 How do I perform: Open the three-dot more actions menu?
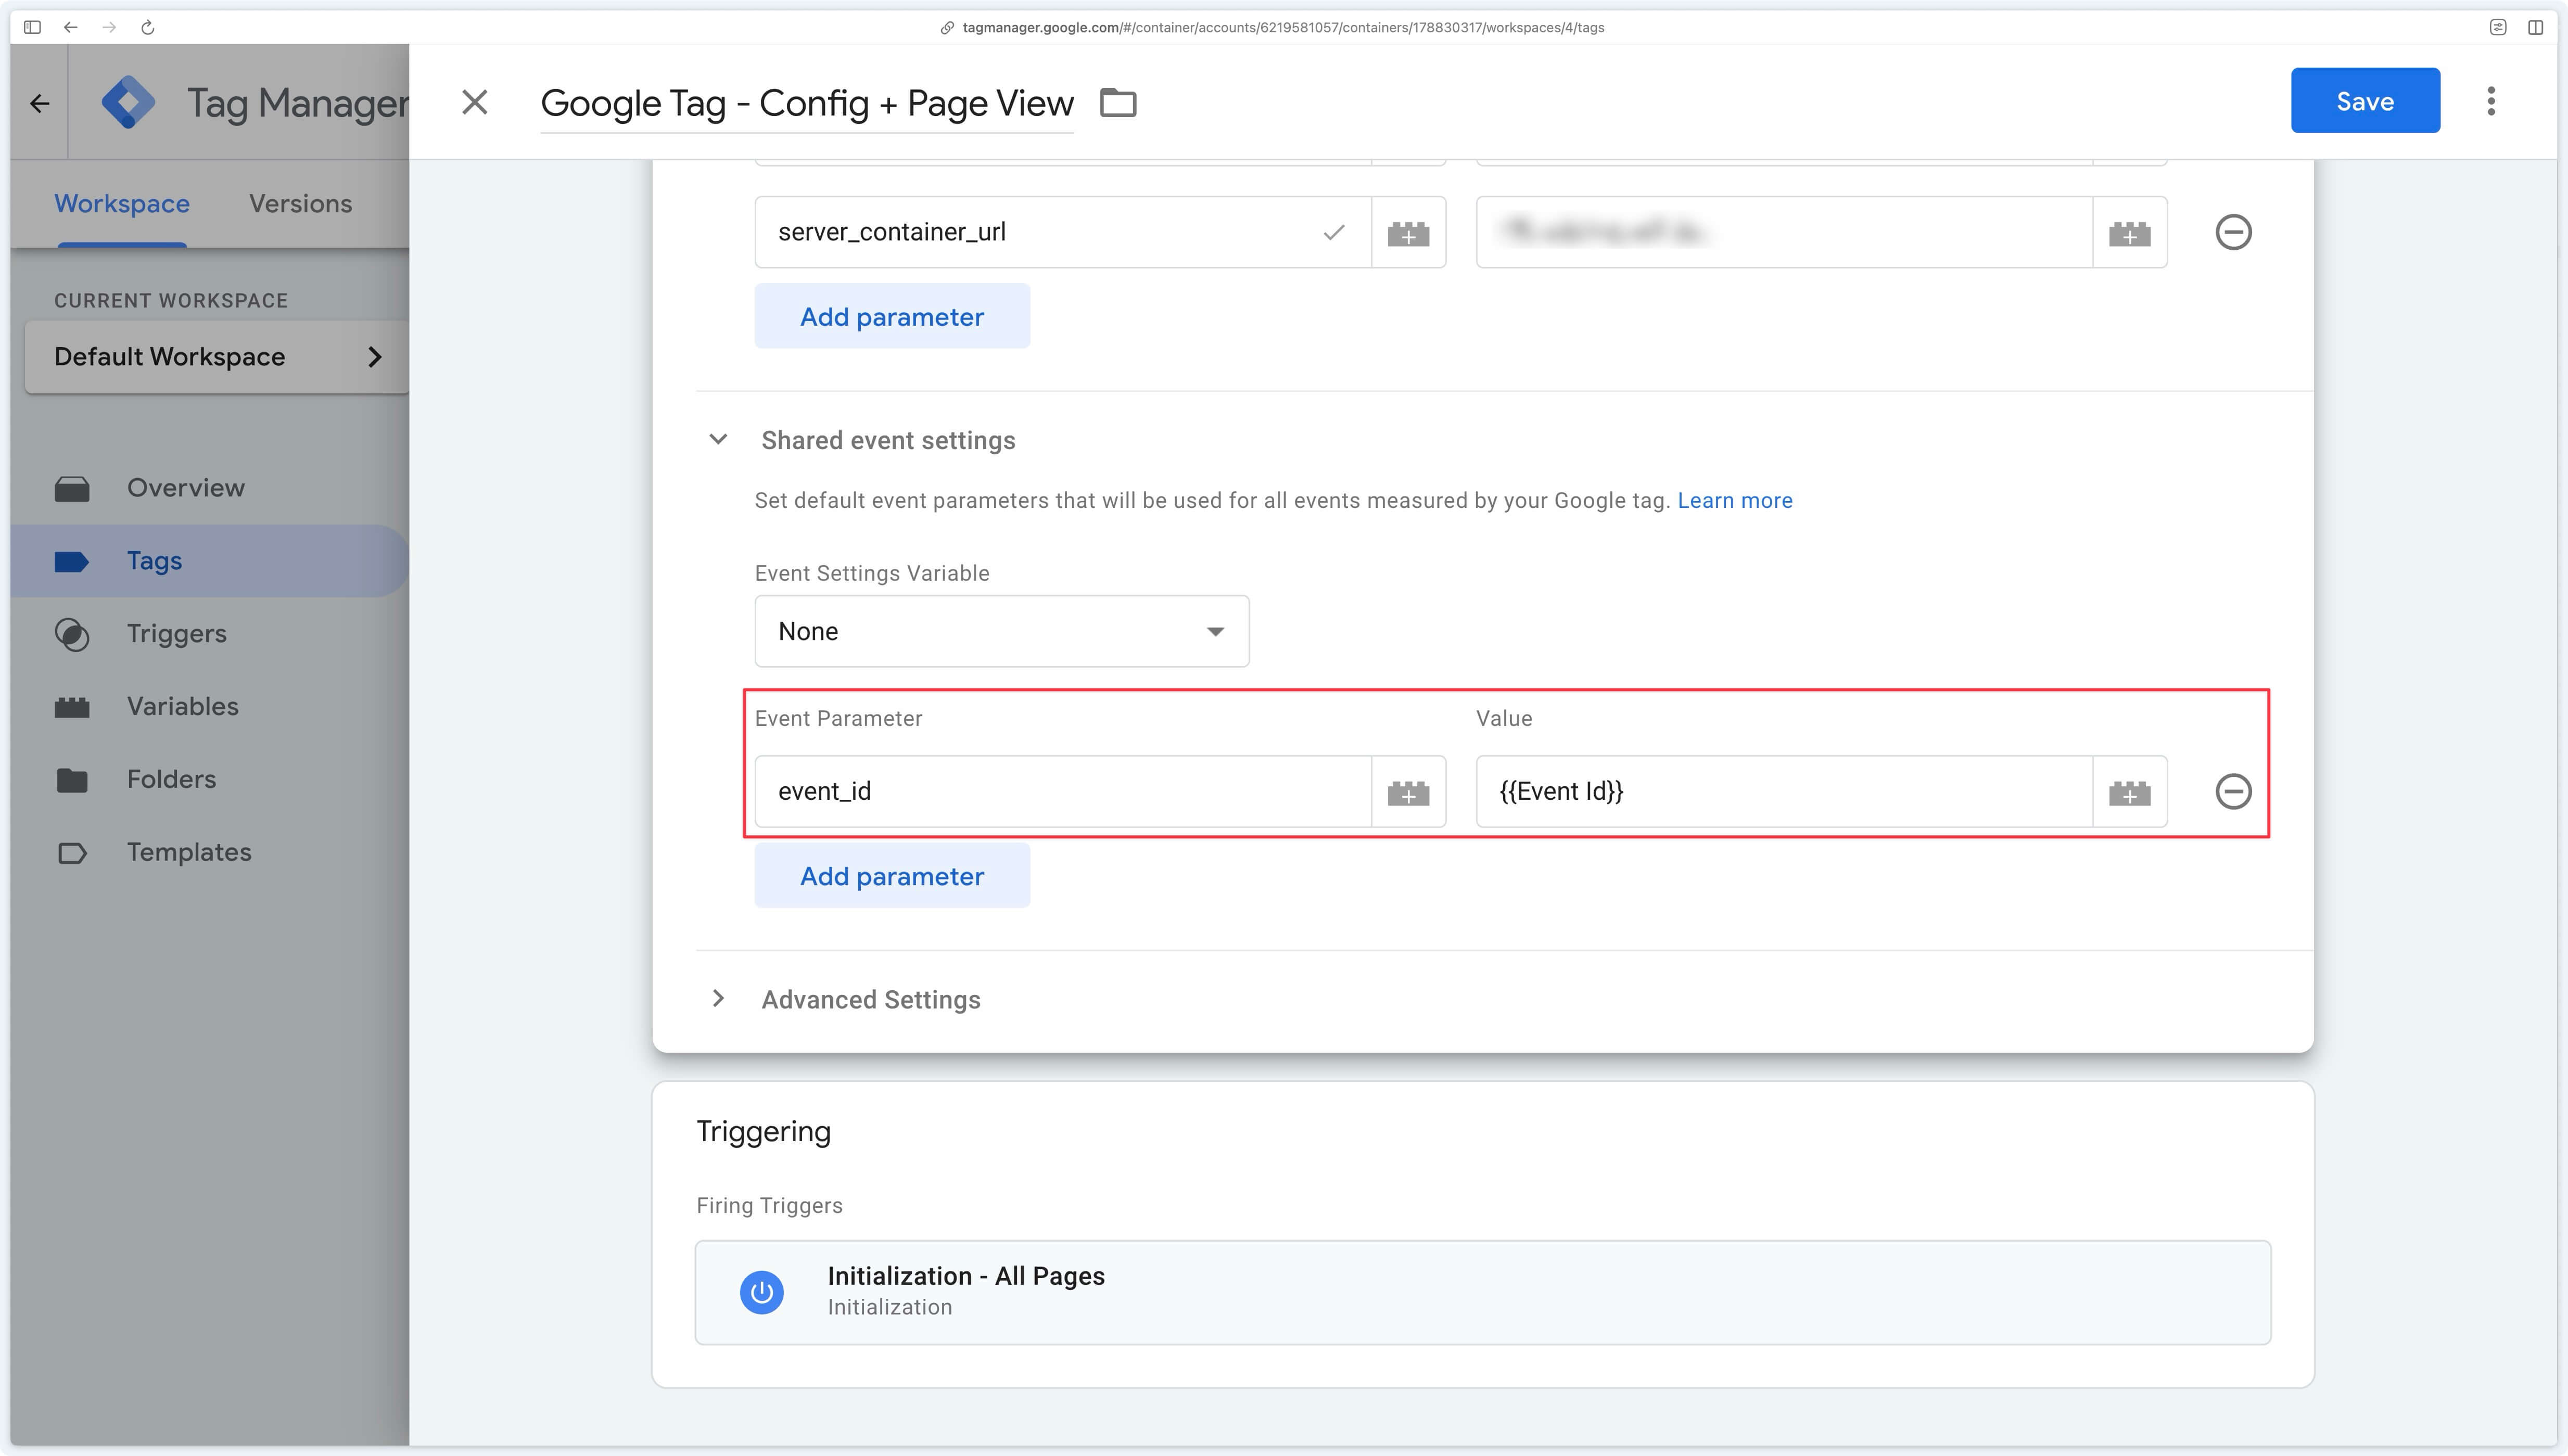[2491, 101]
